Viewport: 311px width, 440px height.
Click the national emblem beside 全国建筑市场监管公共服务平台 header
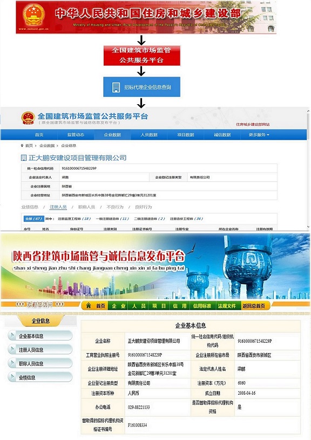click(28, 118)
